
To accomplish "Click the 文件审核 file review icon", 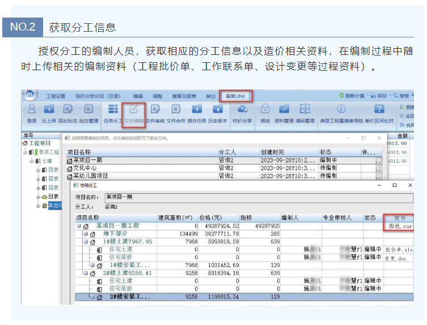I will point(155,109).
